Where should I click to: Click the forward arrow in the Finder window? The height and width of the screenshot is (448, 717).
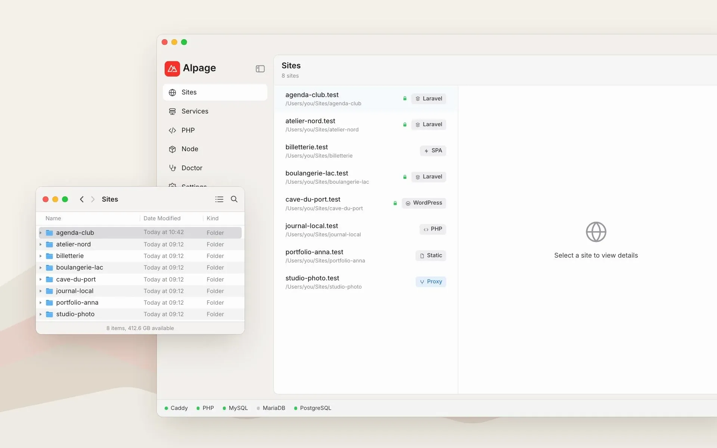pyautogui.click(x=93, y=199)
